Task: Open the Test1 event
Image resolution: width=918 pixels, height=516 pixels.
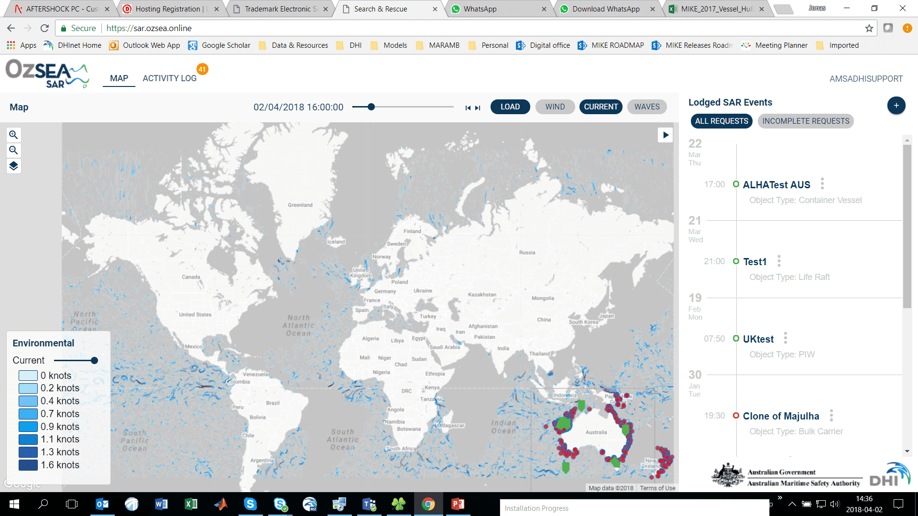Action: point(754,262)
